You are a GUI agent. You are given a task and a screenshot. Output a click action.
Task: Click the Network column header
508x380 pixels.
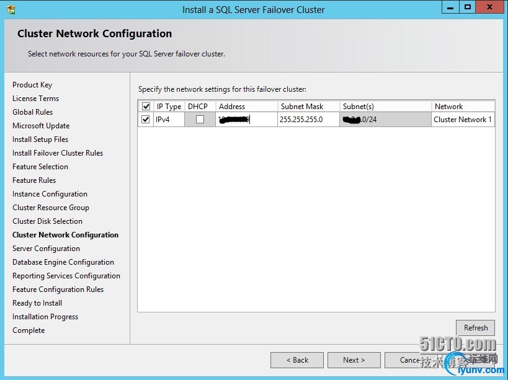click(463, 107)
